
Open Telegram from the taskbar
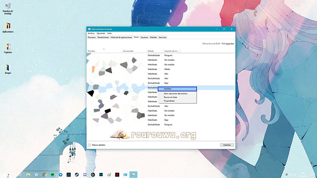(60, 175)
